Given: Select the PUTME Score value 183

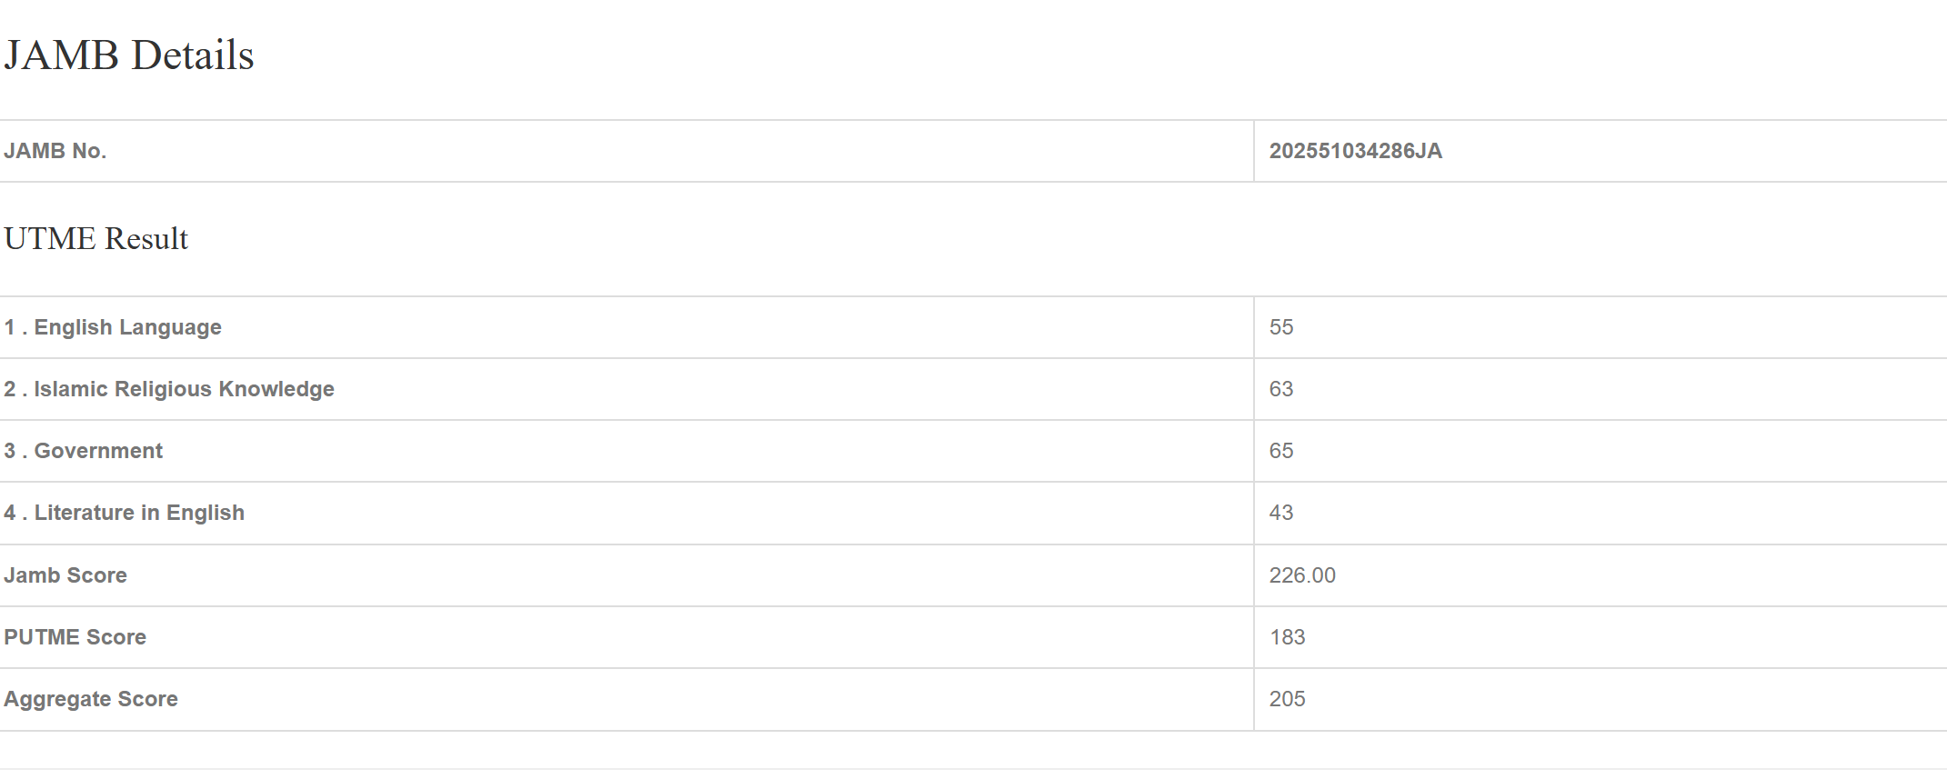Looking at the screenshot, I should [x=1287, y=637].
